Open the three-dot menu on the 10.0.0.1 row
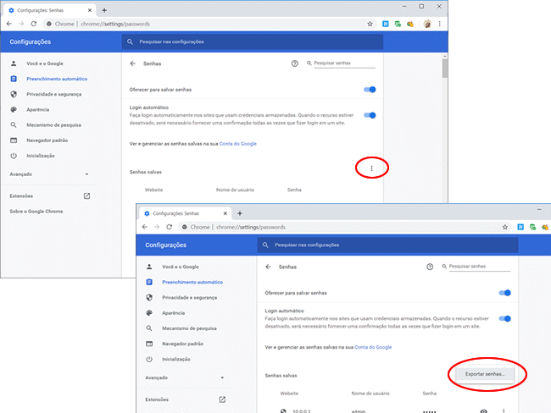Viewport: 551px width, 413px height. coord(504,411)
